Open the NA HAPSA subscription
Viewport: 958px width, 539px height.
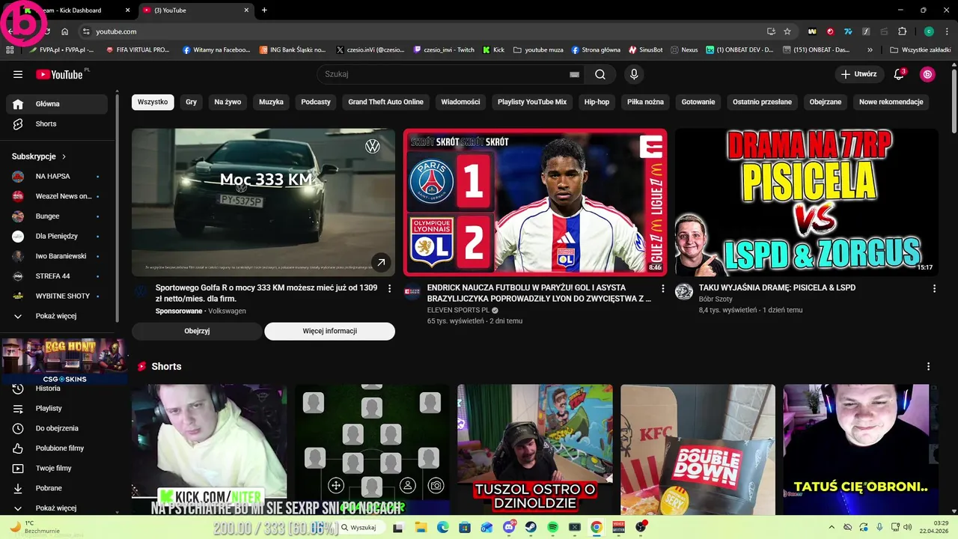pyautogui.click(x=57, y=176)
